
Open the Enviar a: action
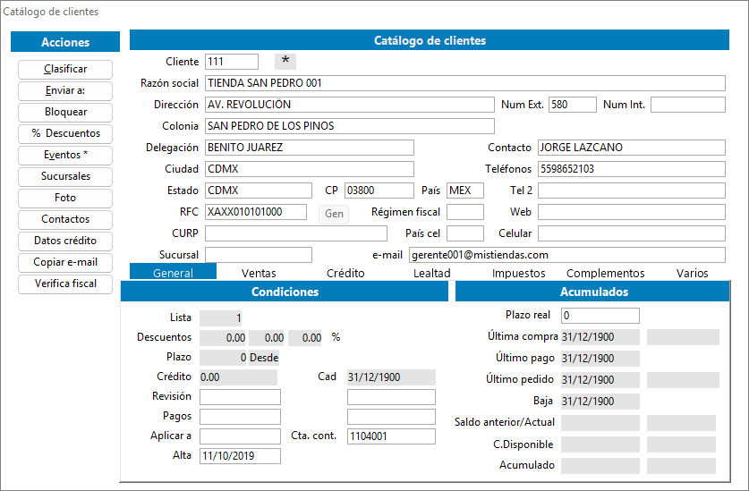[65, 90]
